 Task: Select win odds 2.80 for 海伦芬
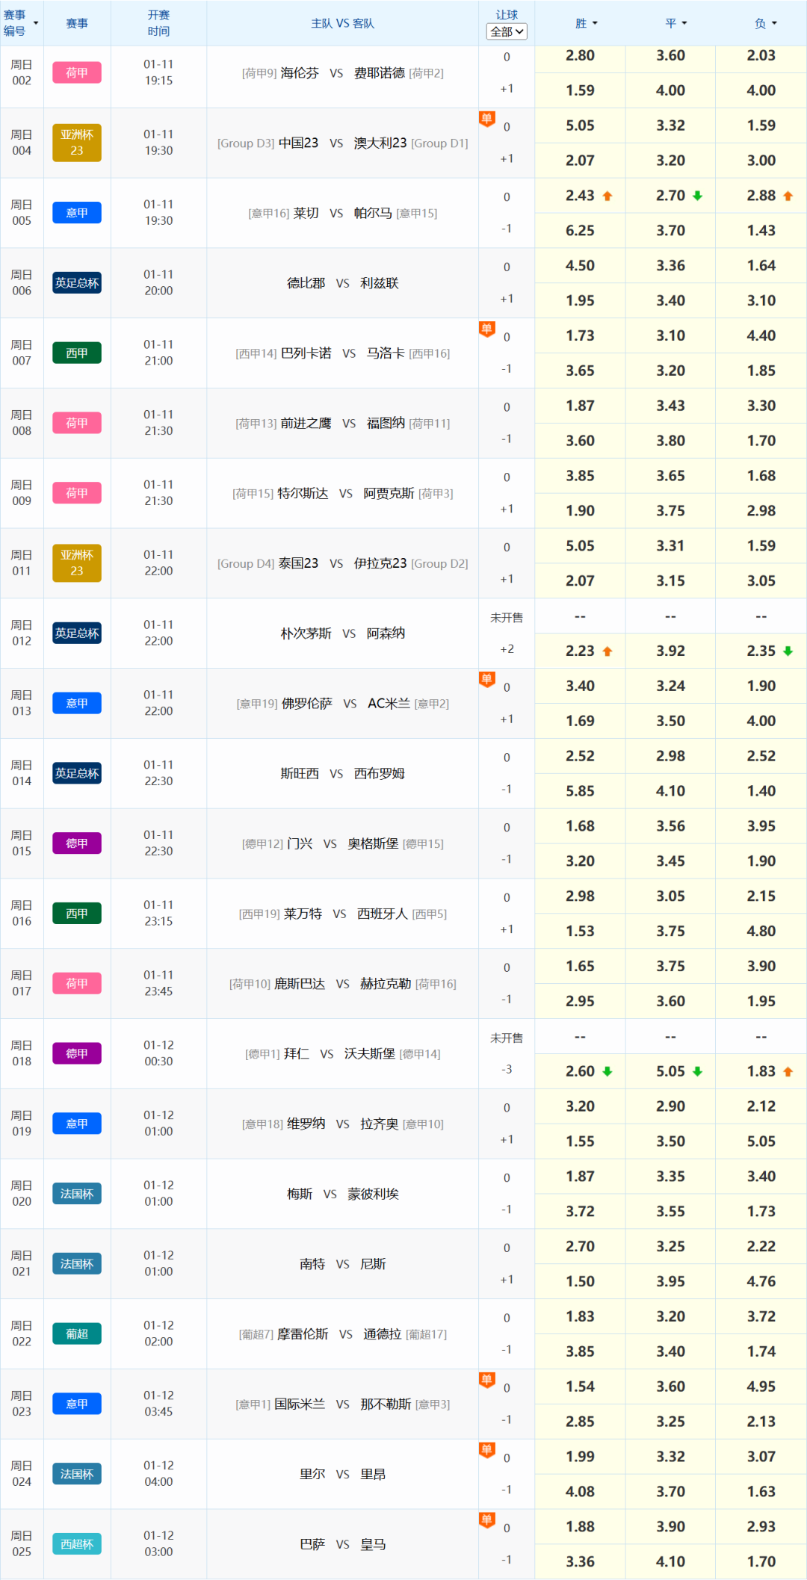(580, 55)
